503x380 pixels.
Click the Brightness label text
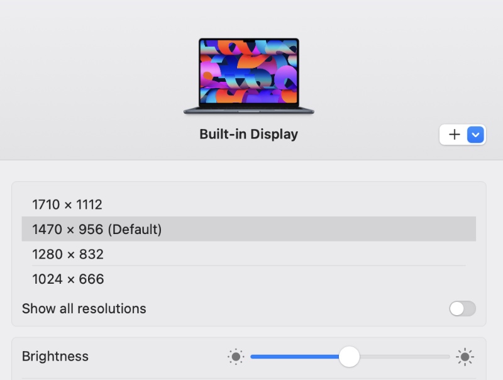click(55, 356)
